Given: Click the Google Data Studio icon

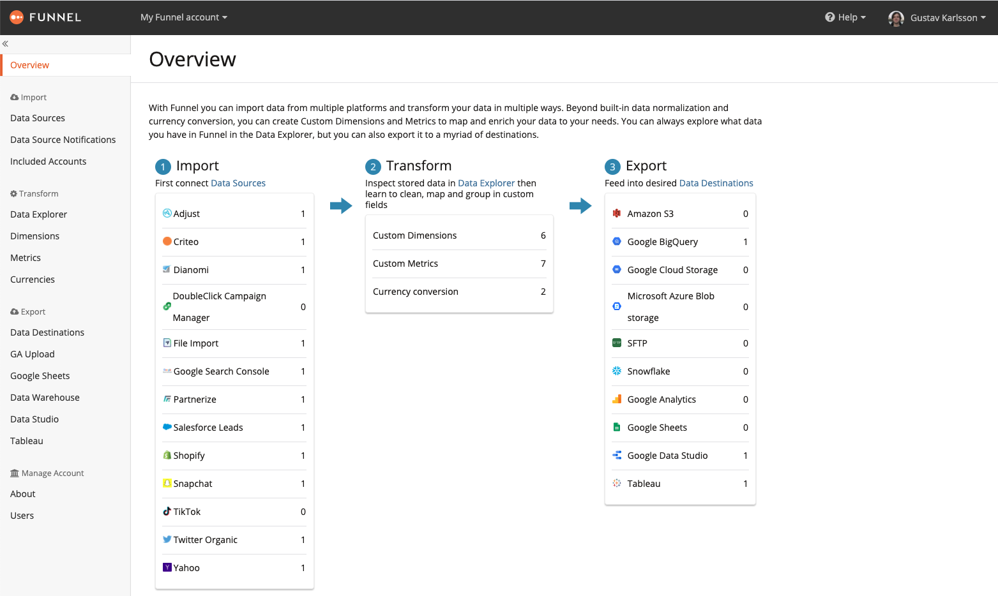Looking at the screenshot, I should click(x=617, y=455).
